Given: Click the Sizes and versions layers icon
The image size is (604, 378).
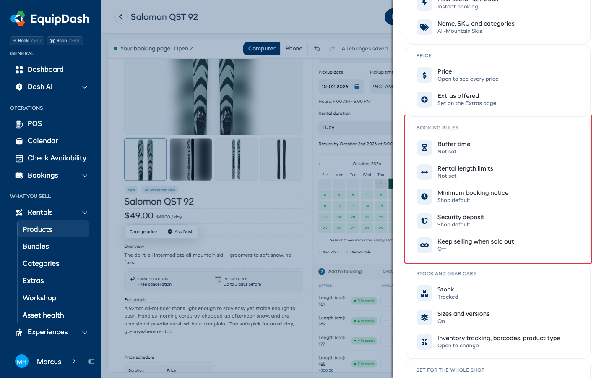Looking at the screenshot, I should click(x=424, y=318).
